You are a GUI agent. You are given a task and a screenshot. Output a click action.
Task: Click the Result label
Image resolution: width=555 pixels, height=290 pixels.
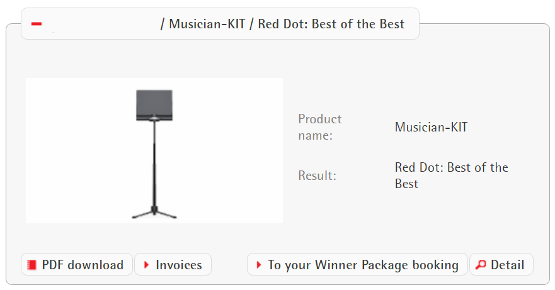pos(317,176)
